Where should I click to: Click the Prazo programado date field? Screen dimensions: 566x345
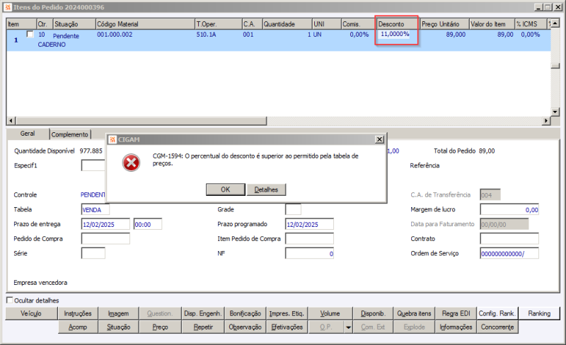309,224
